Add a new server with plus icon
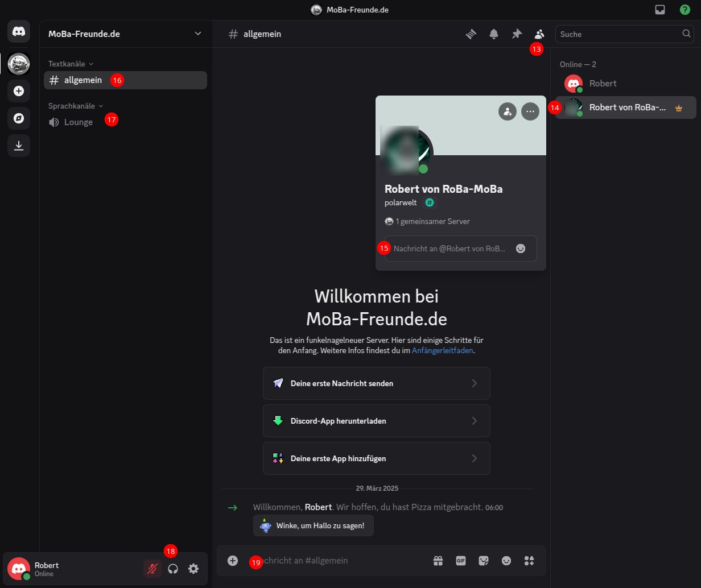This screenshot has height=588, width=701. pyautogui.click(x=19, y=91)
